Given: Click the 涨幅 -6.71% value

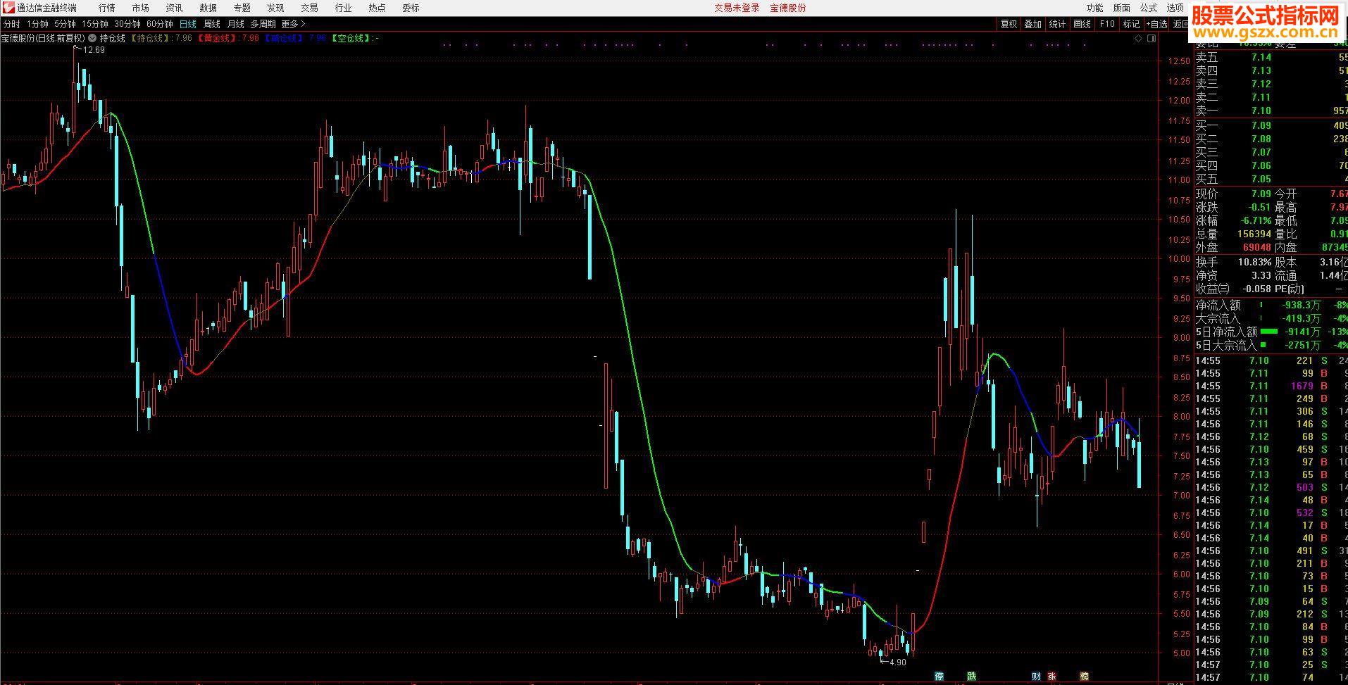Looking at the screenshot, I should [x=1256, y=220].
